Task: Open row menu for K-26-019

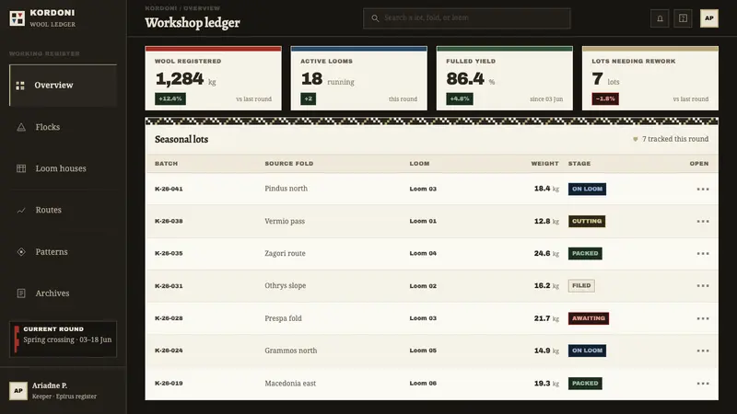Action: (x=703, y=384)
